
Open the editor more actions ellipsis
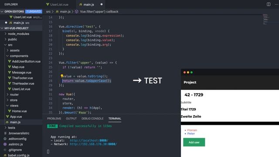[277, 4]
